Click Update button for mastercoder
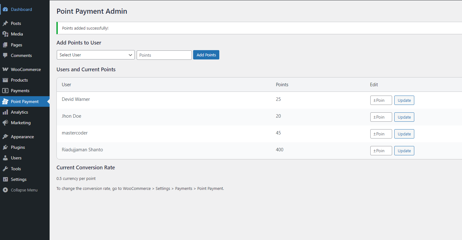The height and width of the screenshot is (240, 462). 404,134
